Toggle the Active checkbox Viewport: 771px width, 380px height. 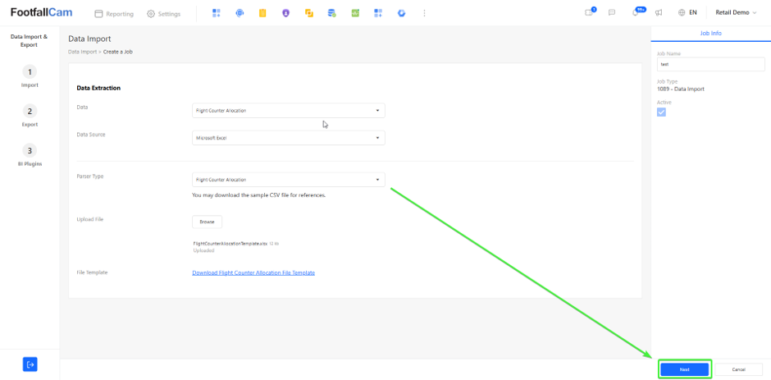tap(661, 112)
